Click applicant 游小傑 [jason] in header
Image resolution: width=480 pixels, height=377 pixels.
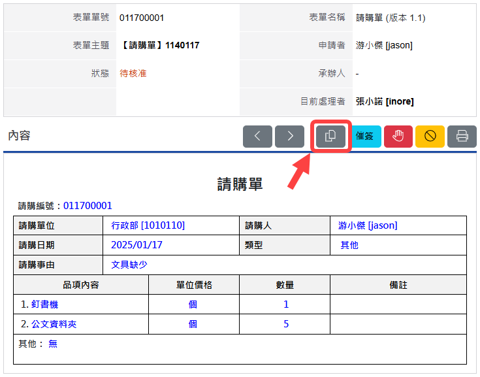384,45
